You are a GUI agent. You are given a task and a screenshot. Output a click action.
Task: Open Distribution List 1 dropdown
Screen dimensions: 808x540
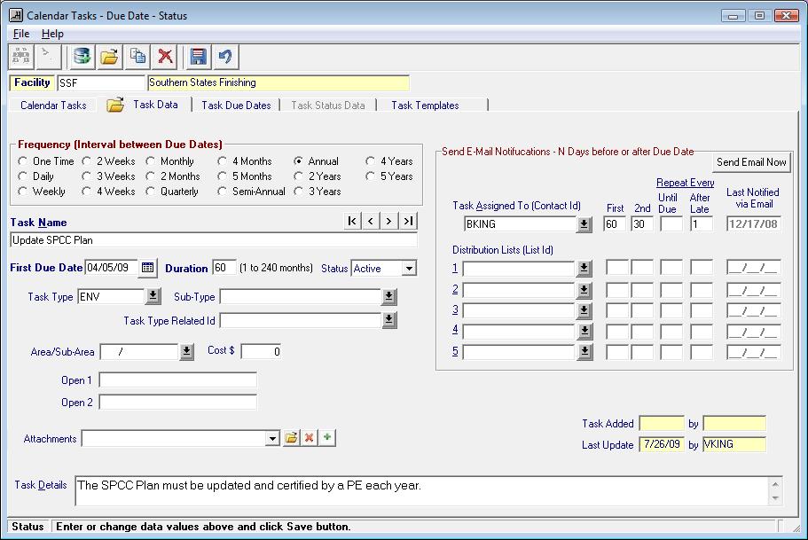[x=584, y=268]
